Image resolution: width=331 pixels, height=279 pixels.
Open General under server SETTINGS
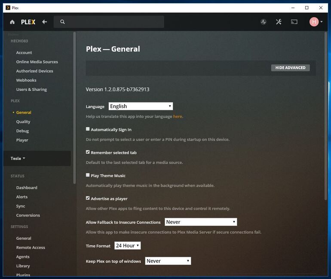click(x=24, y=238)
